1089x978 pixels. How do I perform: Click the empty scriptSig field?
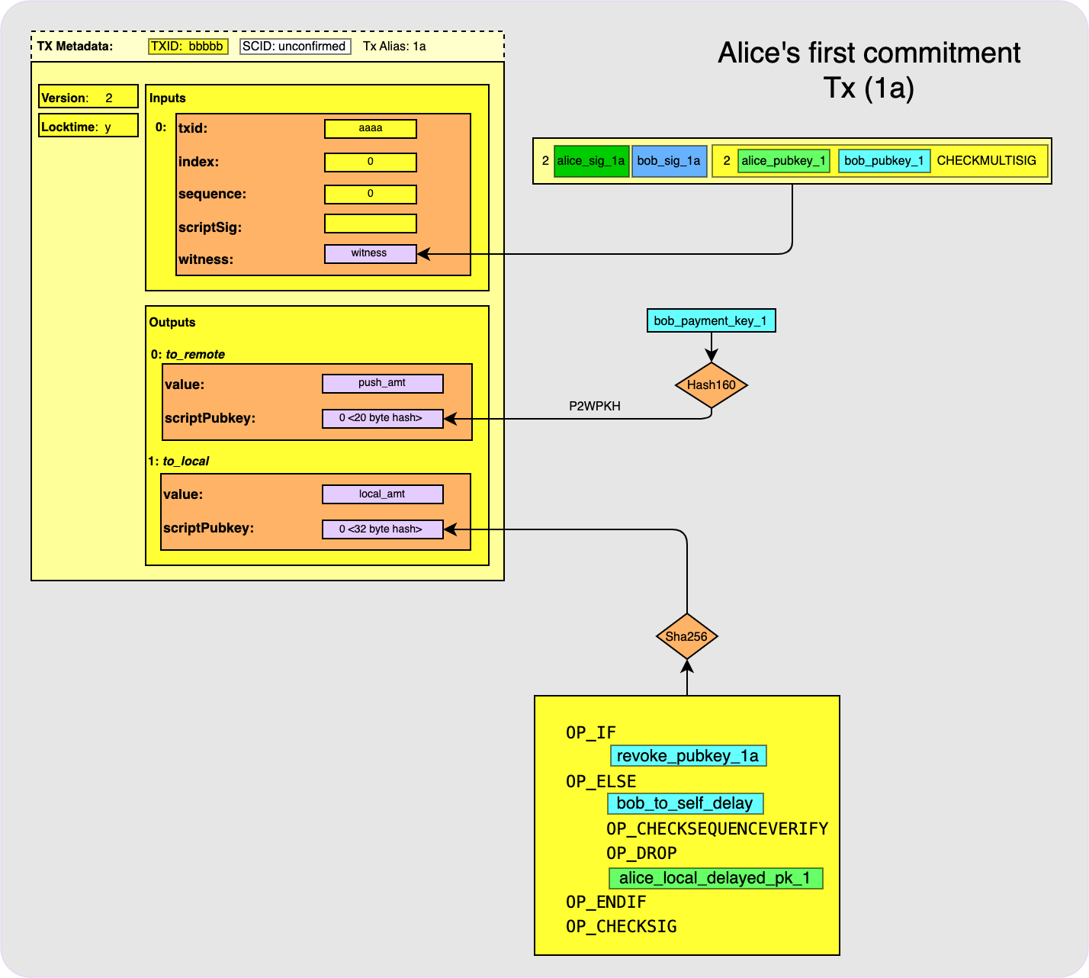point(371,224)
